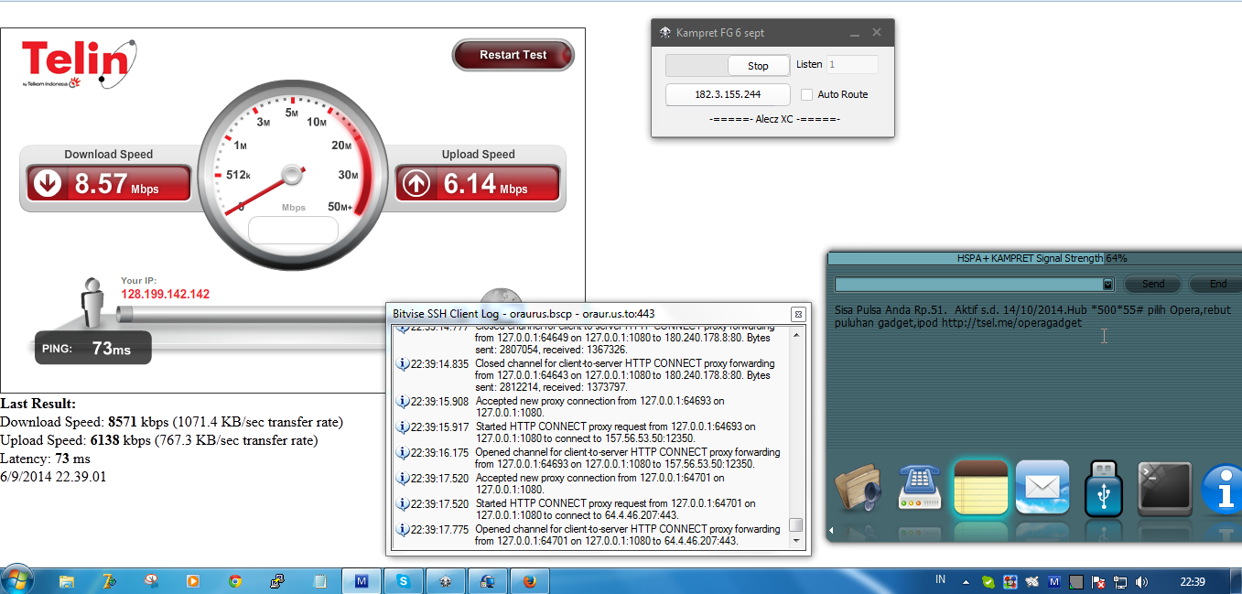The height and width of the screenshot is (594, 1242).
Task: Open the blue M taskbar application
Action: point(361,580)
